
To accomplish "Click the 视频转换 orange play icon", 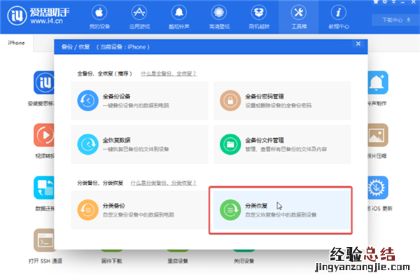I will click(44, 134).
